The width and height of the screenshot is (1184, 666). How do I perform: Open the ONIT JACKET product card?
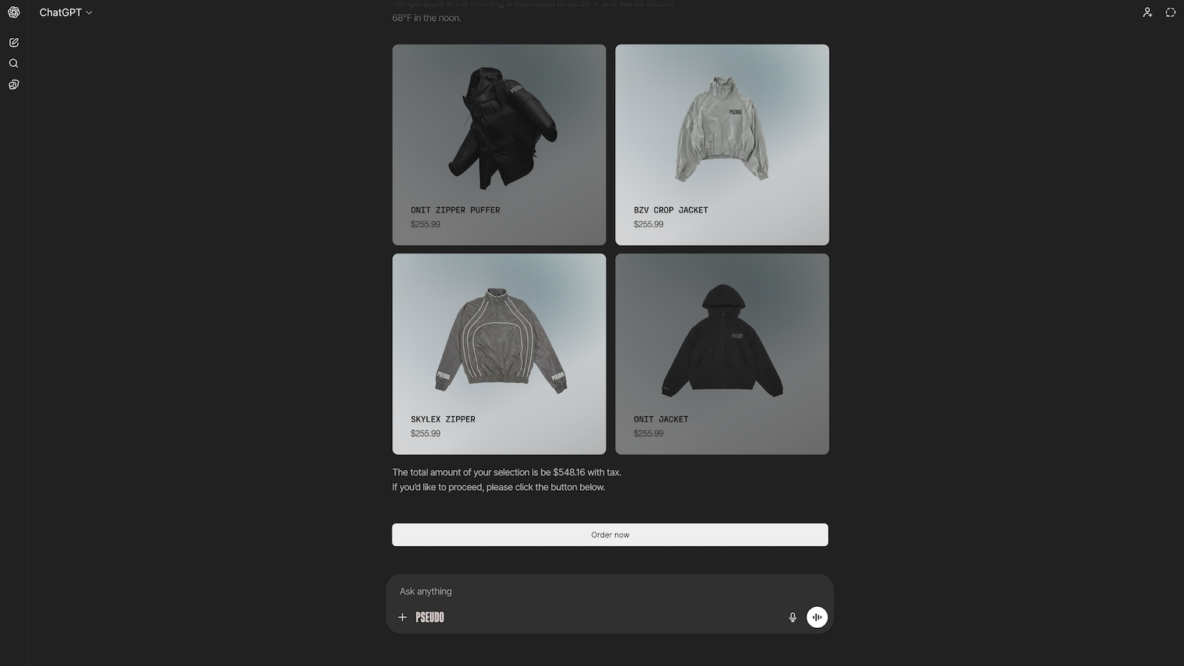[x=722, y=354]
